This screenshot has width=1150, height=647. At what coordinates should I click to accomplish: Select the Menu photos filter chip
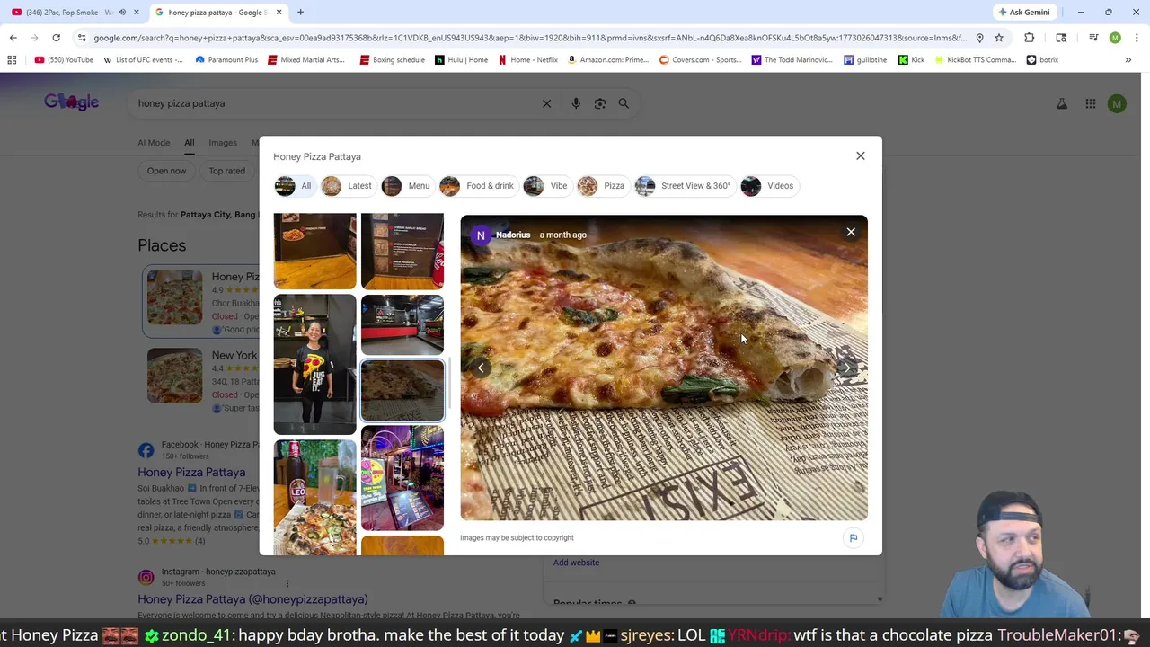click(406, 186)
